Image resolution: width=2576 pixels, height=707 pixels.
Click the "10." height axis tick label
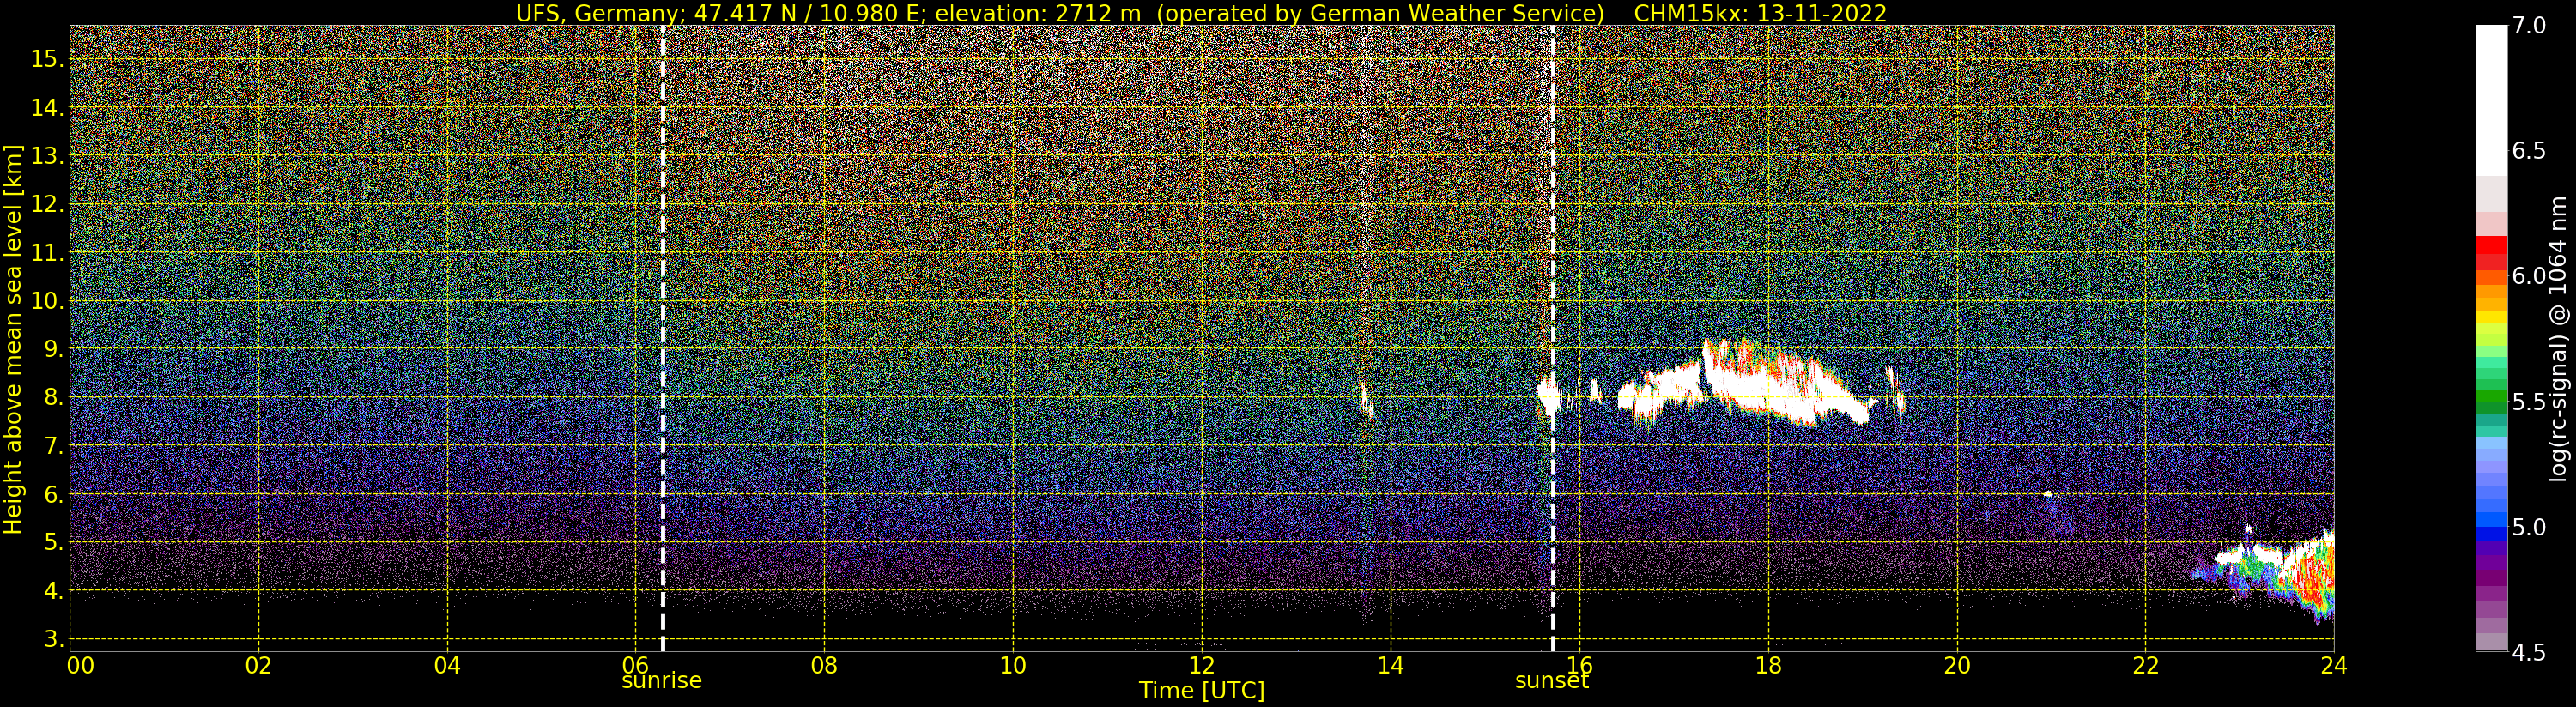point(47,301)
